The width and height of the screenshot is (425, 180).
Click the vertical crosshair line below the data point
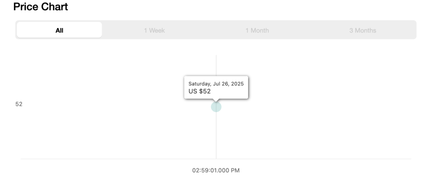(x=216, y=135)
